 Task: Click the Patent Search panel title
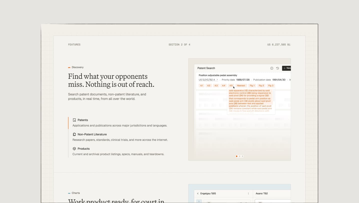point(206,68)
